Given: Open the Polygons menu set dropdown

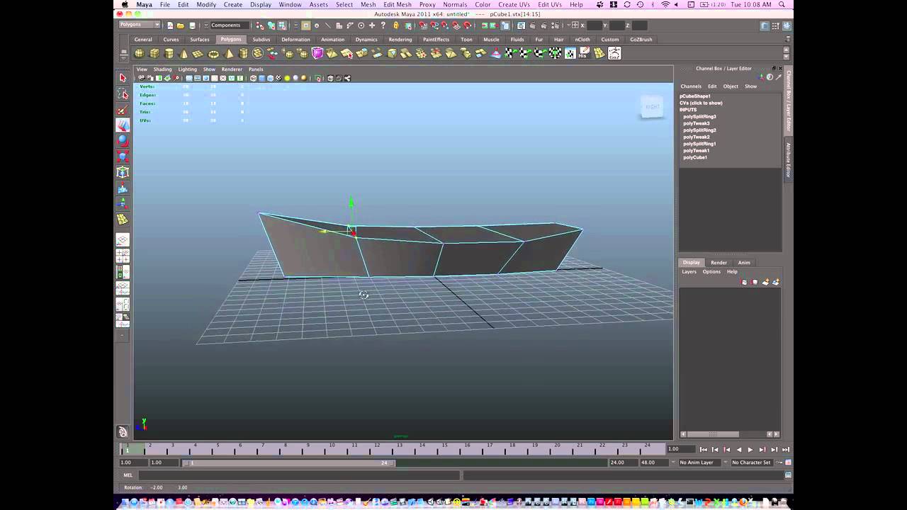Looking at the screenshot, I should [x=140, y=25].
